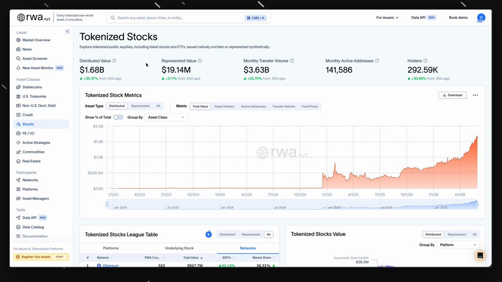Click the Asset Managers sidebar icon

(18, 198)
